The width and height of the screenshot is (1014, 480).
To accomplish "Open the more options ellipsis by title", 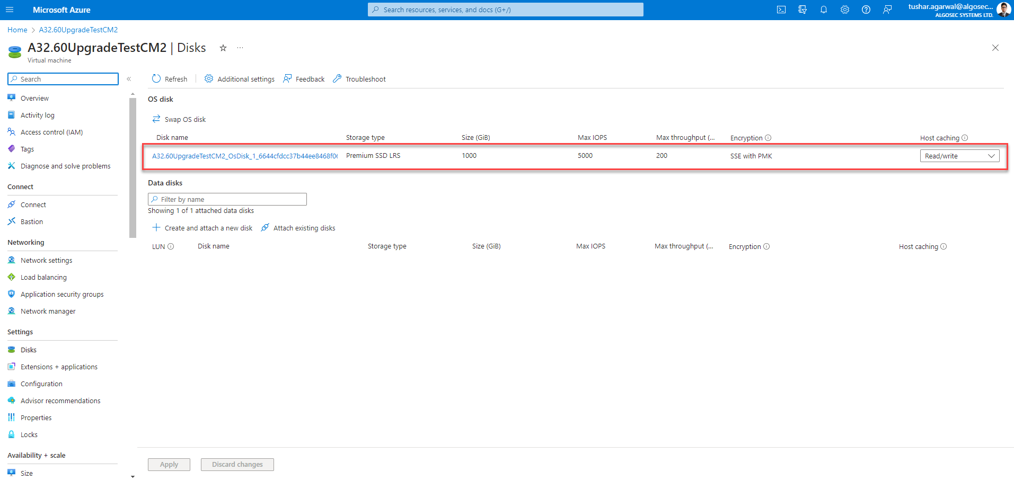I will [240, 48].
